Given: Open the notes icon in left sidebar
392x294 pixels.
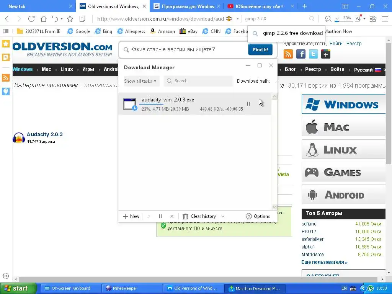Looking at the screenshot, I should click(5, 57).
